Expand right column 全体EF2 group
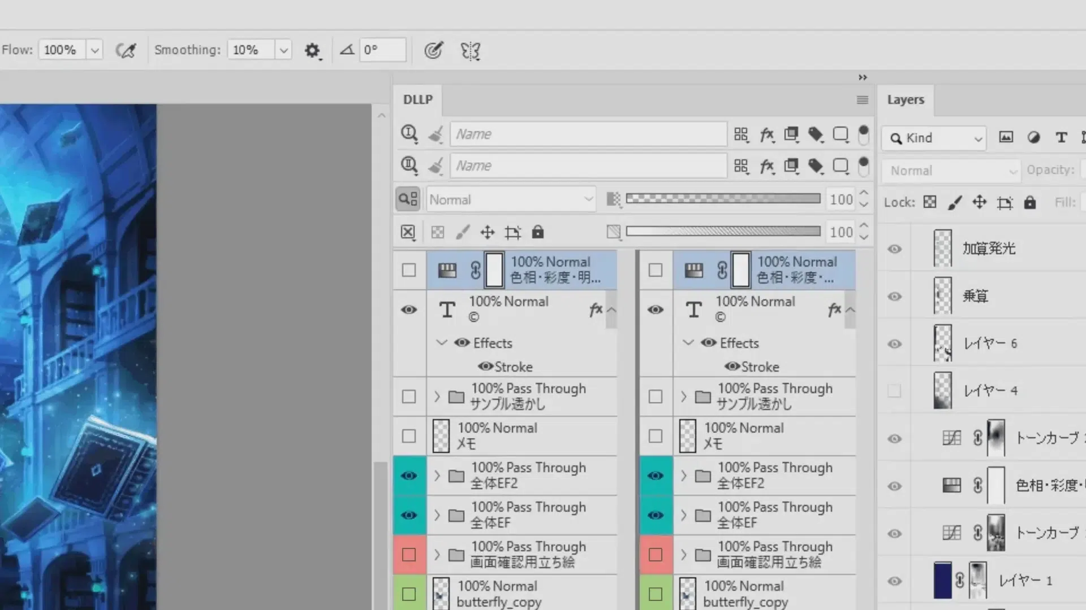1086x610 pixels. click(x=683, y=476)
